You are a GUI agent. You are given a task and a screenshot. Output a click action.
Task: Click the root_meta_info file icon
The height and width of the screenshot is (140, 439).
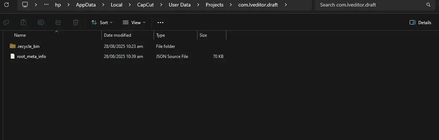pyautogui.click(x=13, y=56)
